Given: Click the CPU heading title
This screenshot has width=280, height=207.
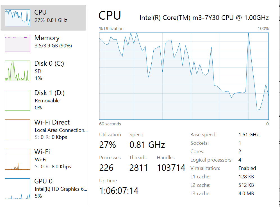Looking at the screenshot, I should click(x=110, y=16).
